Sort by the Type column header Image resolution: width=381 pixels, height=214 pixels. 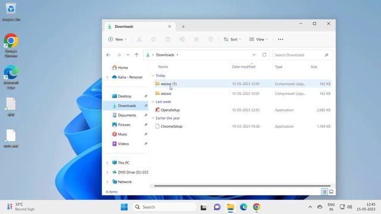(x=279, y=67)
